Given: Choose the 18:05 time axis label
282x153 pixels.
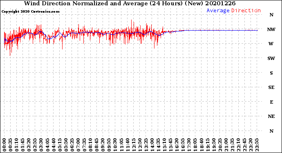Looking at the screenshot, I should pos(195,145).
